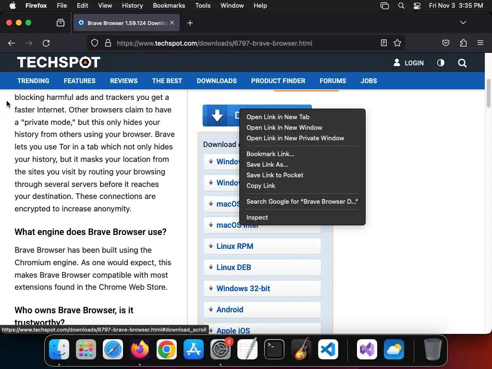Download the Windows 32-bit version

click(262, 288)
